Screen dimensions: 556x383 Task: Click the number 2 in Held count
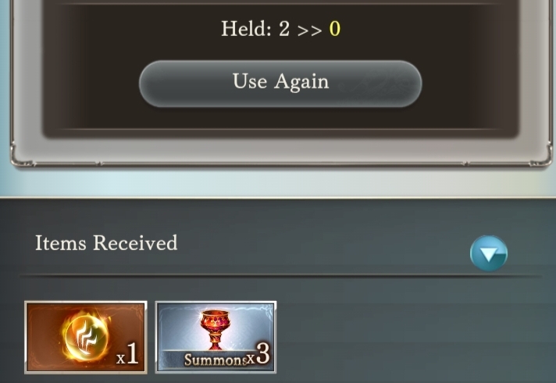coord(284,29)
